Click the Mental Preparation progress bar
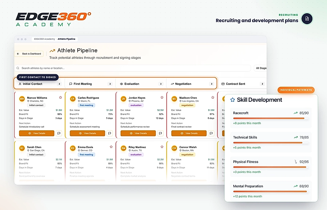The width and height of the screenshot is (327, 210). [x=271, y=192]
